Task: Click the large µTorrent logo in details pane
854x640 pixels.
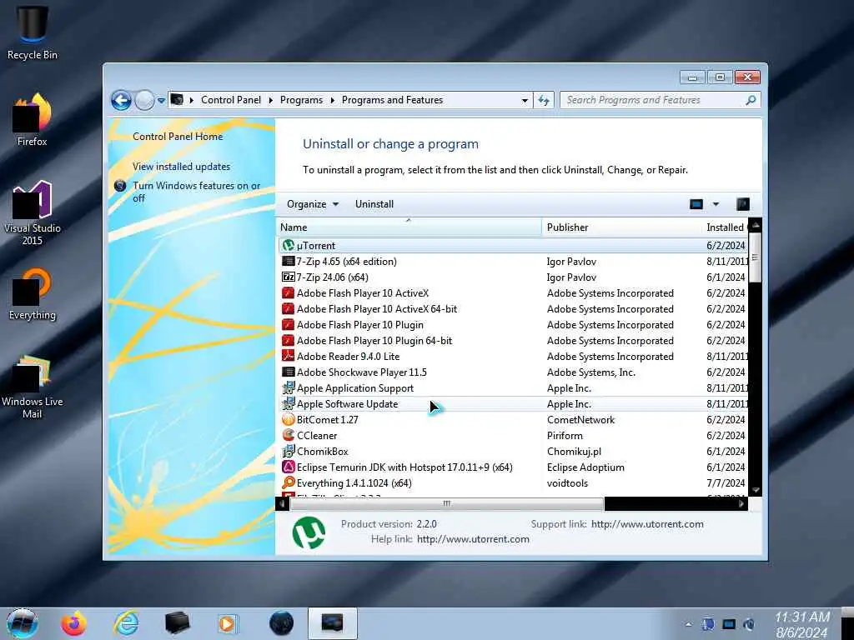Action: (x=309, y=532)
